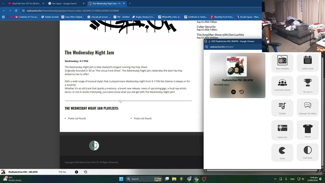Click the site info icon in stream popup

tap(206, 47)
